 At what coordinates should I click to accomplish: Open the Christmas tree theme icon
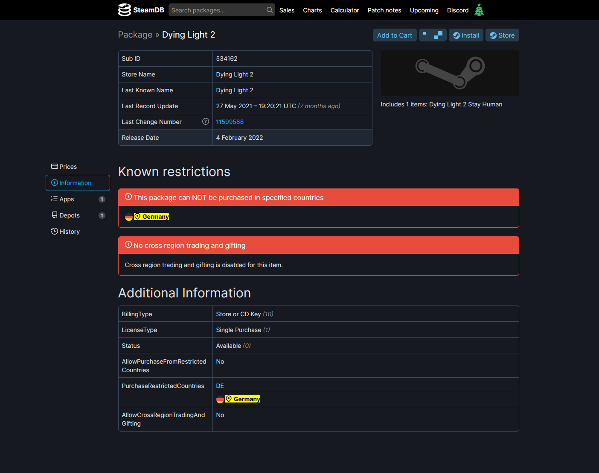click(479, 10)
